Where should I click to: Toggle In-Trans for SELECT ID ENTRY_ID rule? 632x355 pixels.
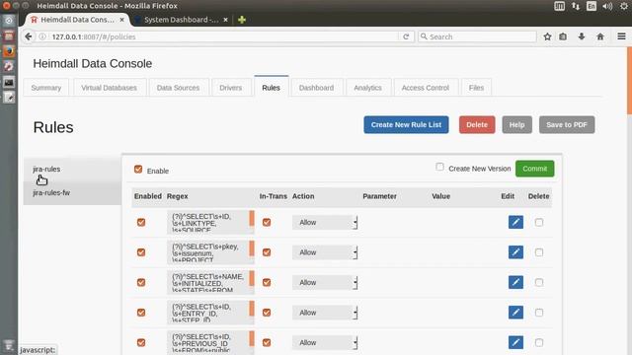pyautogui.click(x=267, y=313)
